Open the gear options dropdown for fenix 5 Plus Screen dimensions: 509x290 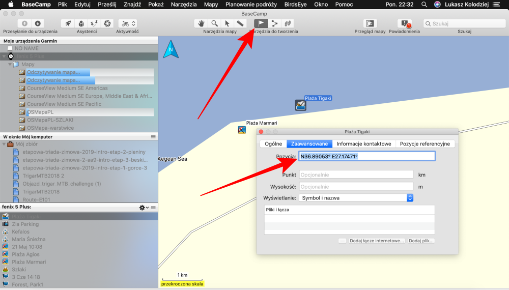point(144,207)
